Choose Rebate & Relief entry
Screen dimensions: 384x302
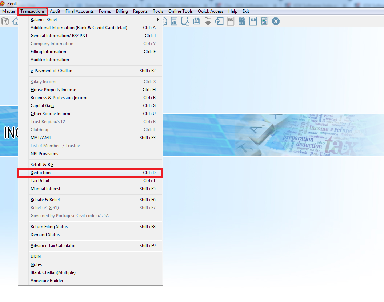tap(91, 200)
